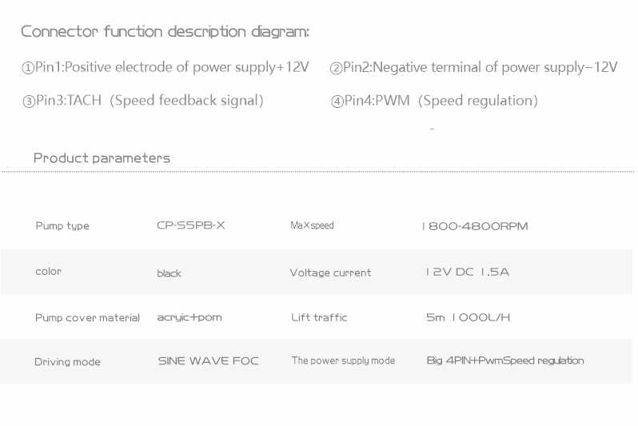Select the Connector function description diagram heading
The image size is (638, 426).
pyautogui.click(x=165, y=31)
